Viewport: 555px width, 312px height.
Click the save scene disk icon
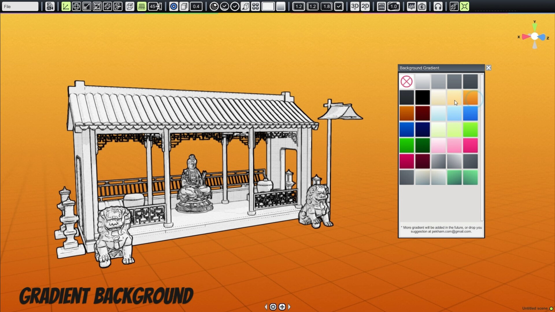coord(50,6)
